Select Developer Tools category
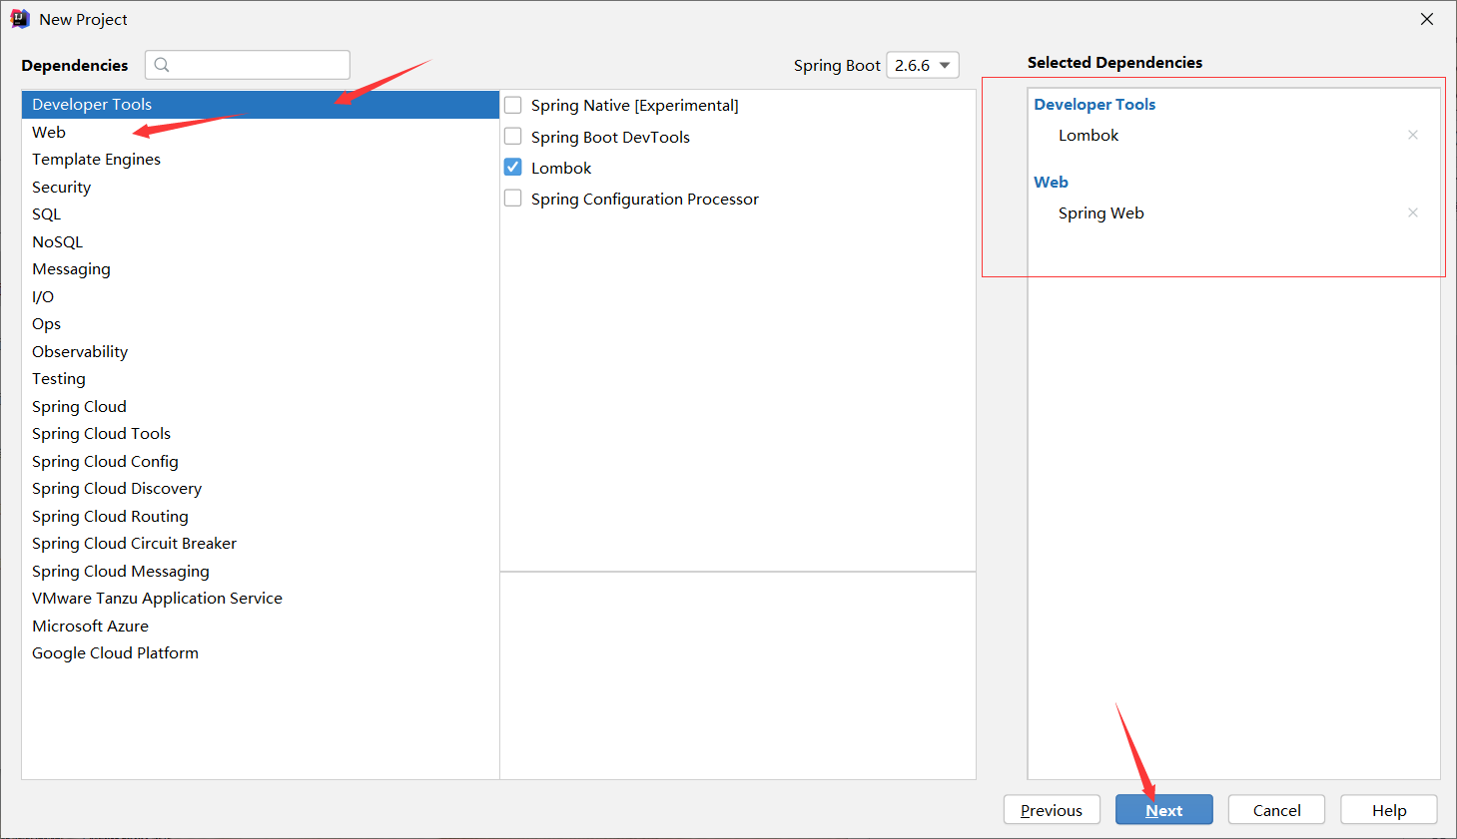1457x839 pixels. coord(261,105)
